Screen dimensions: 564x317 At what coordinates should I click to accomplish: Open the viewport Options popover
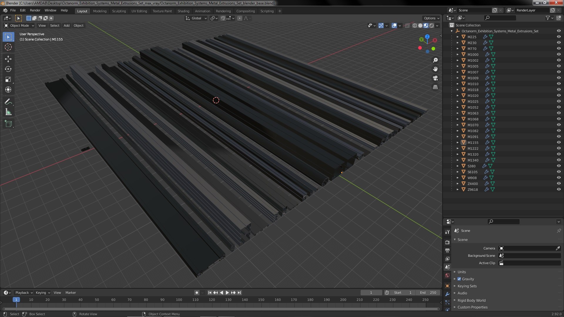[x=432, y=18]
